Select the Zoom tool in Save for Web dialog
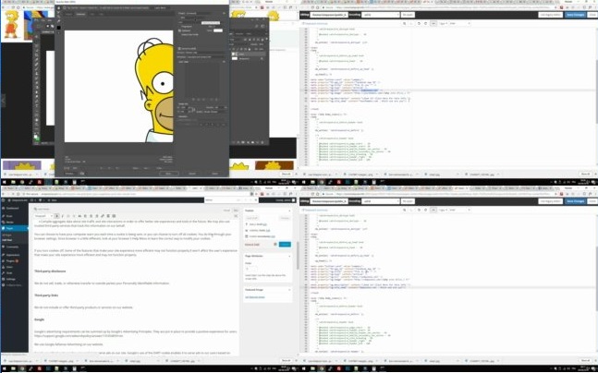The height and width of the screenshot is (373, 598). pos(59,17)
